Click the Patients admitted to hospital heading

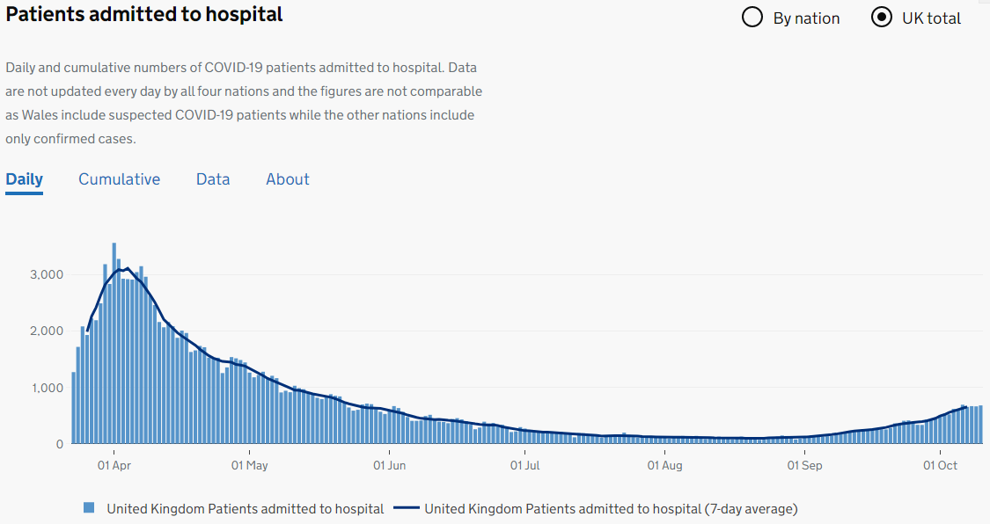(x=144, y=15)
